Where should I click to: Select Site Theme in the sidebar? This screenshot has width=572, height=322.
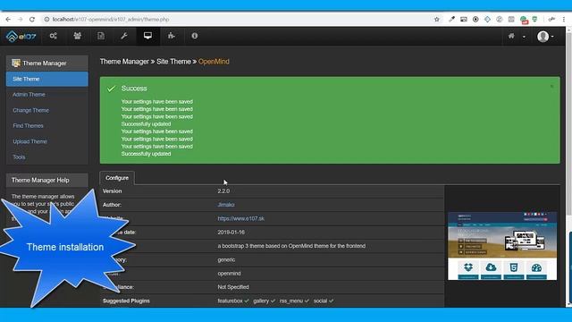[47, 79]
